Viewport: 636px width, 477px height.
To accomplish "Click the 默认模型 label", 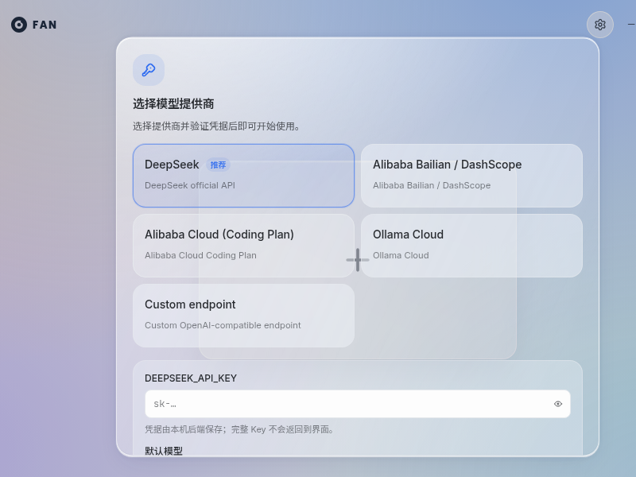I will tap(164, 451).
